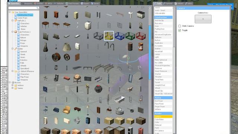Spawn the world globe prop
The image size is (238, 134).
point(77,78)
